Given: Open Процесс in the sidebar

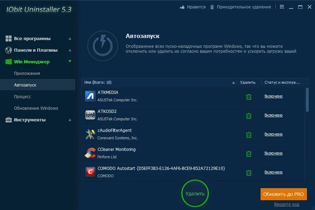Looking at the screenshot, I should click(22, 96).
